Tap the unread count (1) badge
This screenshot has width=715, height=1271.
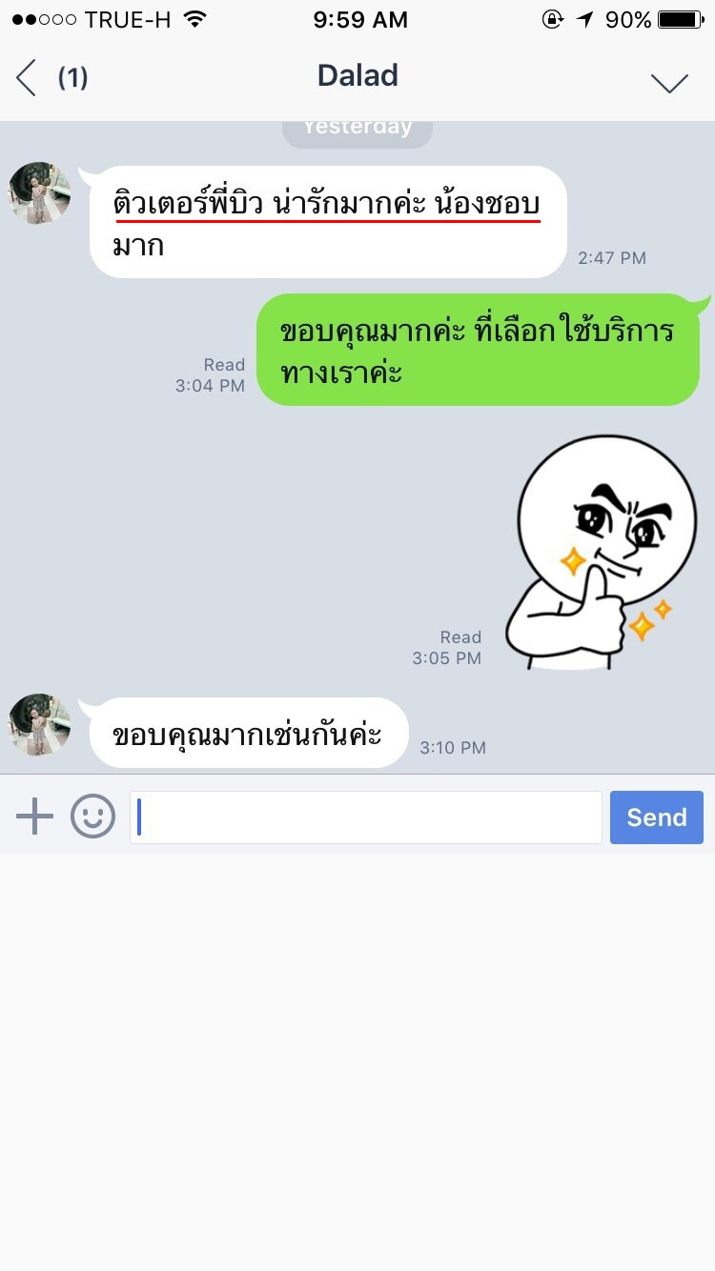tap(72, 78)
